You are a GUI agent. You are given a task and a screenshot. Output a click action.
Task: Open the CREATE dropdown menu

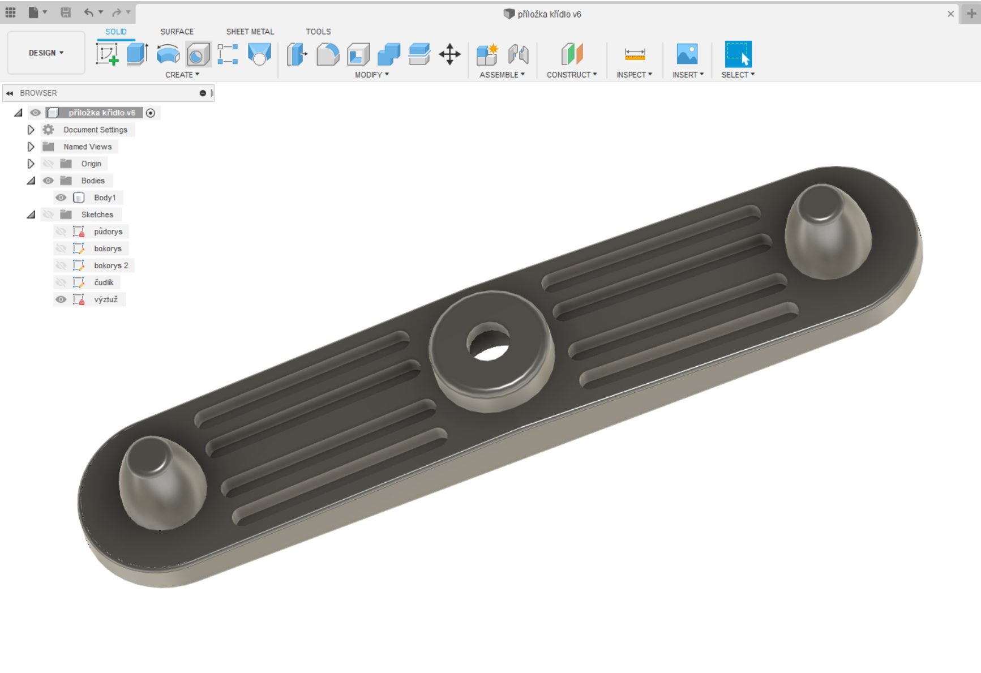point(182,75)
